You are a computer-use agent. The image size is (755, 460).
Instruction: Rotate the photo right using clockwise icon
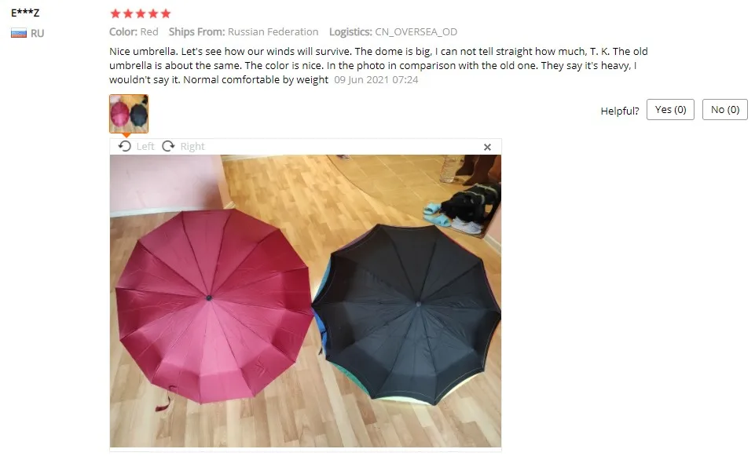[168, 146]
